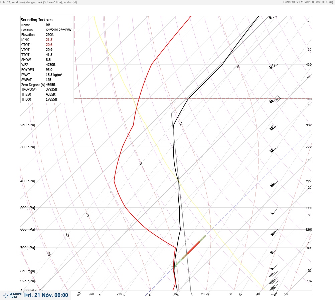Click the date label 'Þri. 21 Nóv. 06:00'

46,295
